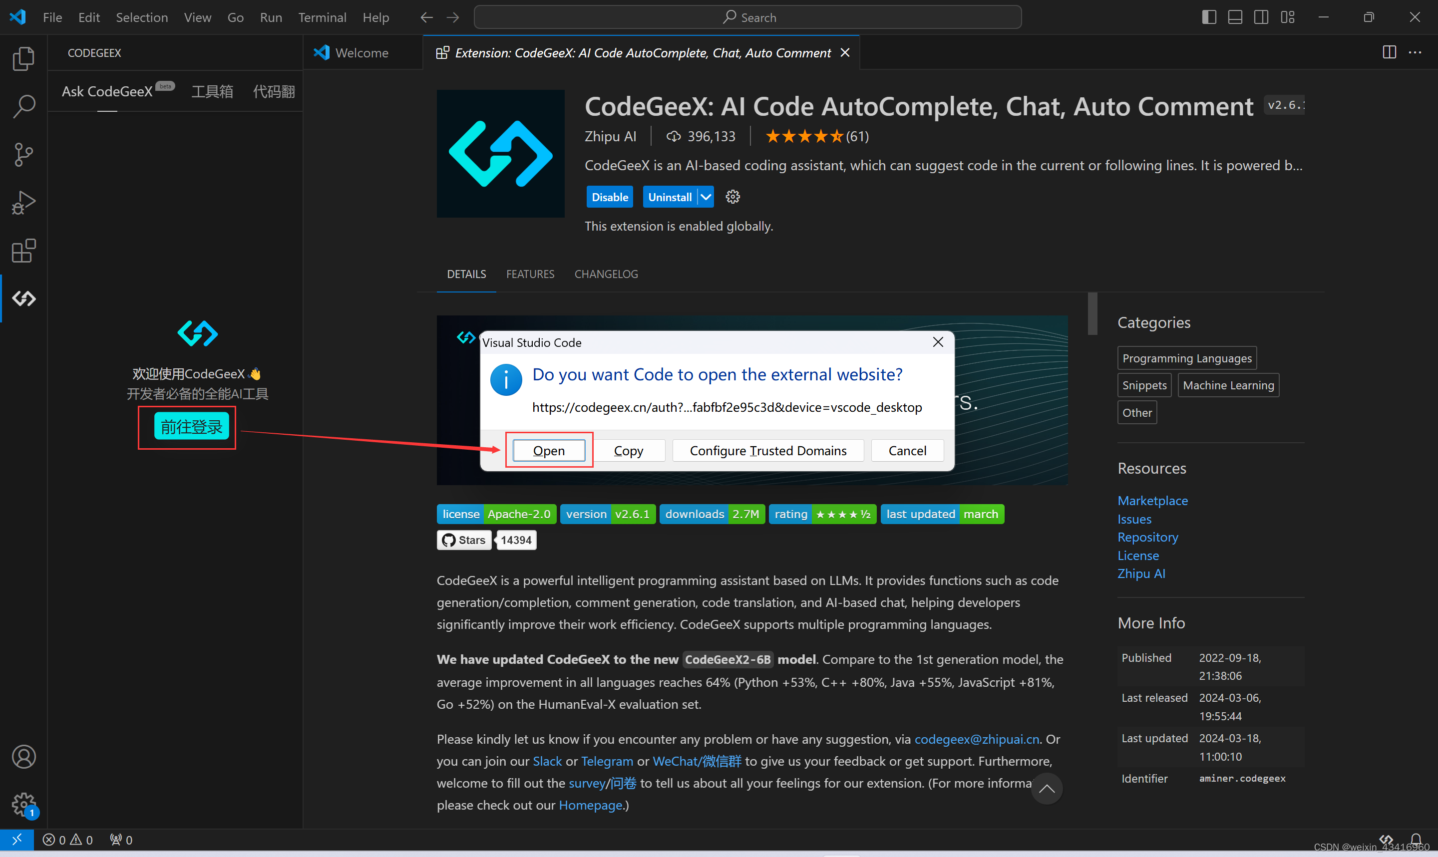
Task: Toggle the secondary side bar layout icon
Action: pyautogui.click(x=1261, y=17)
